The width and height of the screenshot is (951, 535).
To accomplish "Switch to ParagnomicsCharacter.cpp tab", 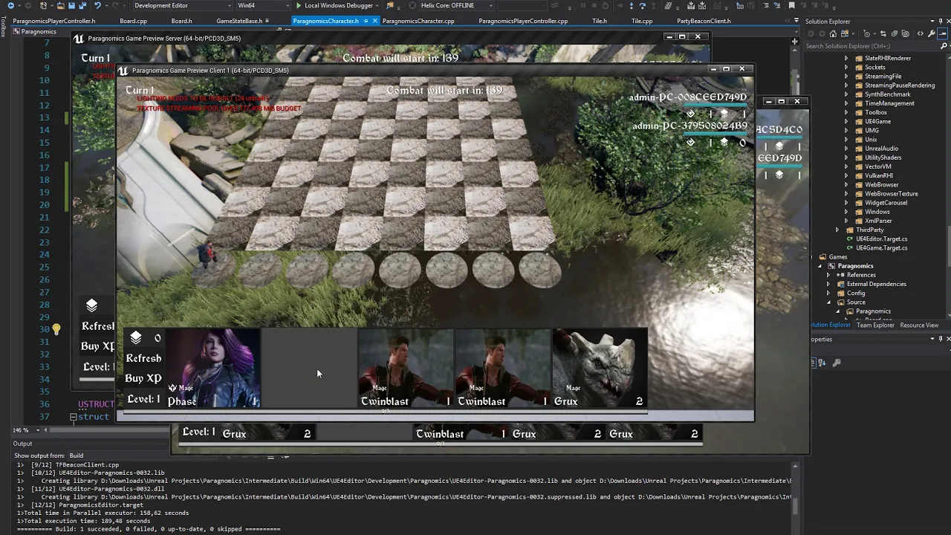I will coord(418,21).
